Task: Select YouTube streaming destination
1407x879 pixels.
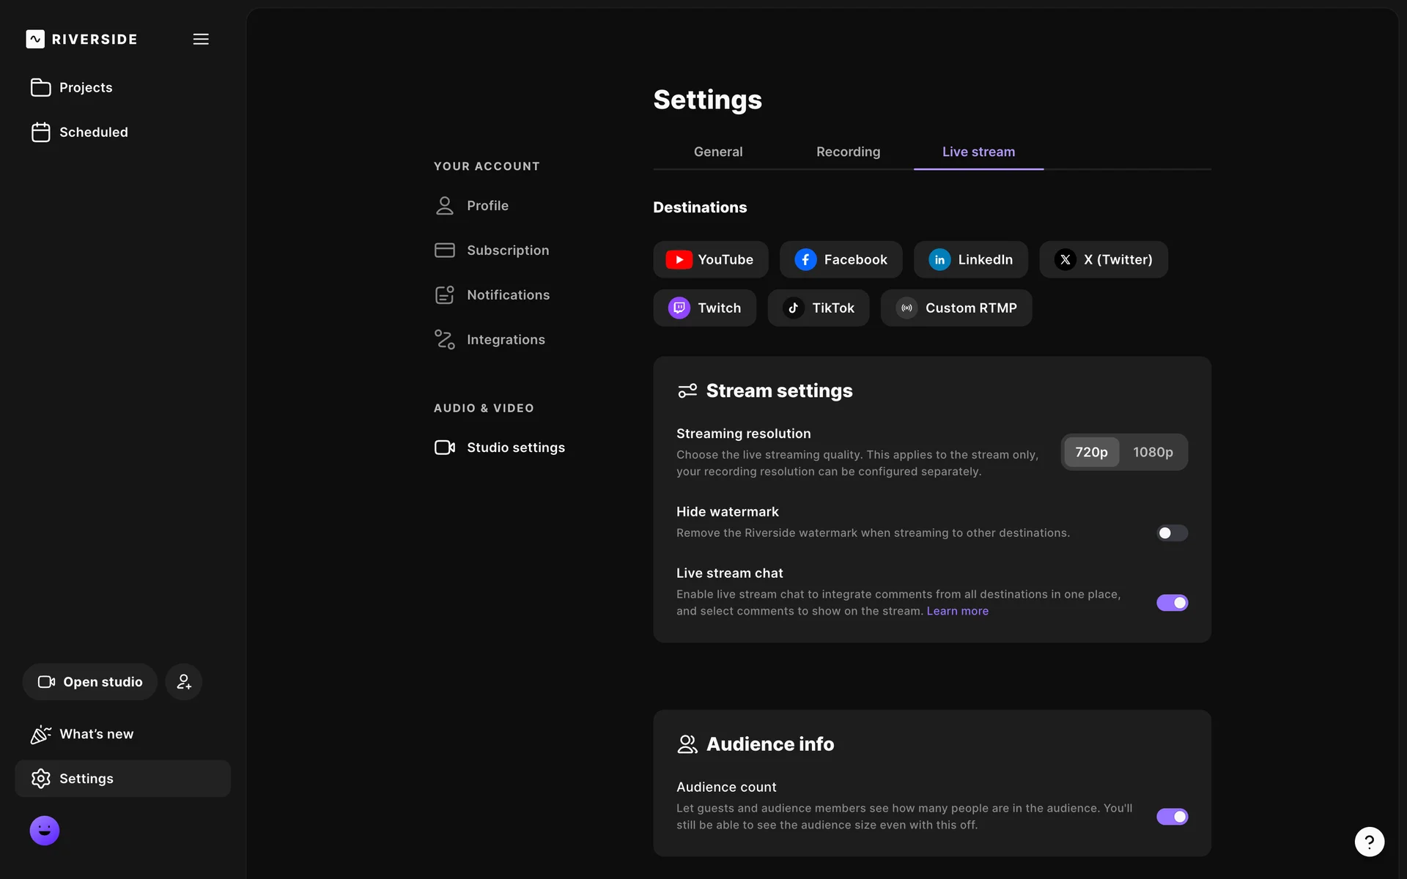Action: point(710,259)
